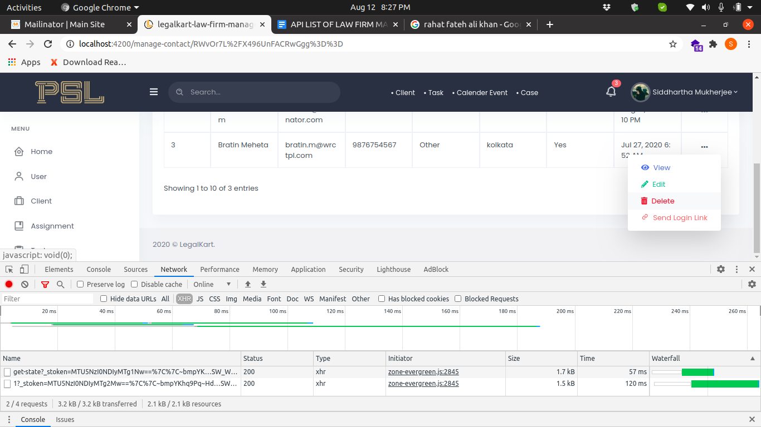Click the network Filter input field
761x427 pixels.
(47, 299)
